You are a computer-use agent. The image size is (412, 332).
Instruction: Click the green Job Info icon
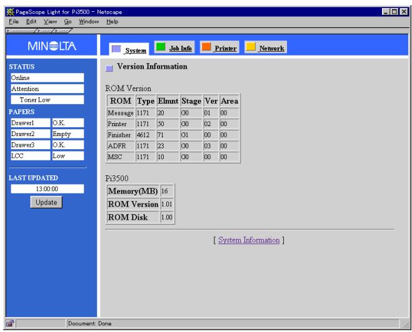[x=161, y=47]
